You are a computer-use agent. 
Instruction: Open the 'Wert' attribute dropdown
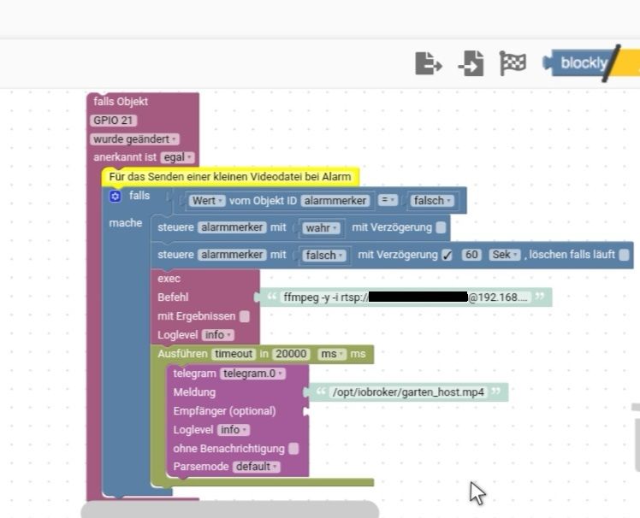pyautogui.click(x=207, y=201)
